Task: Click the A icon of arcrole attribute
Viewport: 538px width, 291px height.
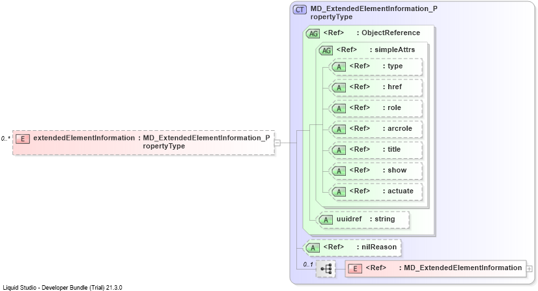Action: [x=339, y=129]
